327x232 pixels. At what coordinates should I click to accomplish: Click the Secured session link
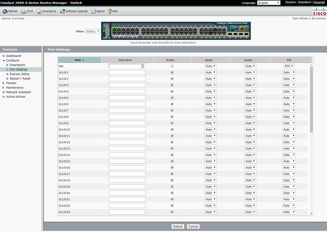coord(319,2)
